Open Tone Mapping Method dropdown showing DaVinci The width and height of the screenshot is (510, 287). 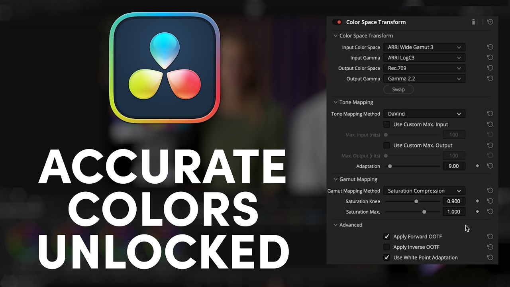[x=424, y=114]
